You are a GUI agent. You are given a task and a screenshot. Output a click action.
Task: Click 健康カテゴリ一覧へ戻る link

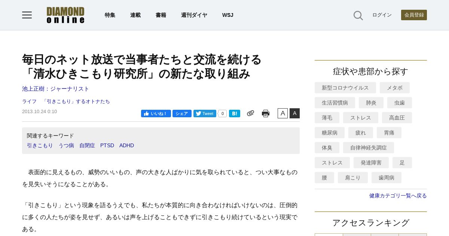pos(398,196)
